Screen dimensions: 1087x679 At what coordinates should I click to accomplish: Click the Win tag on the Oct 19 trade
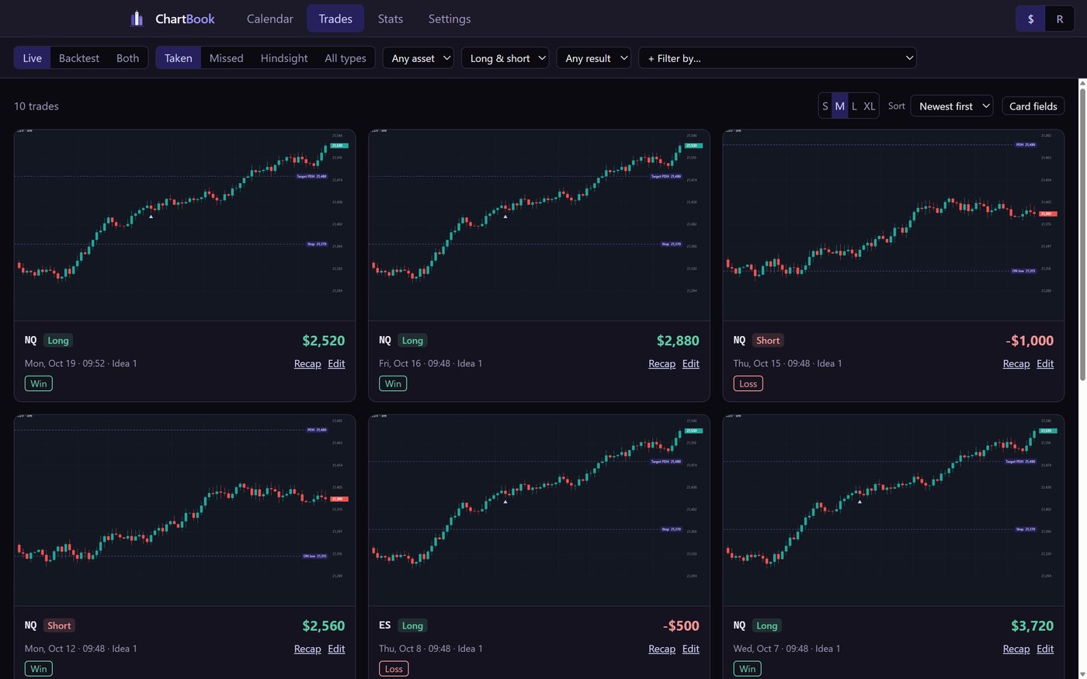click(39, 383)
